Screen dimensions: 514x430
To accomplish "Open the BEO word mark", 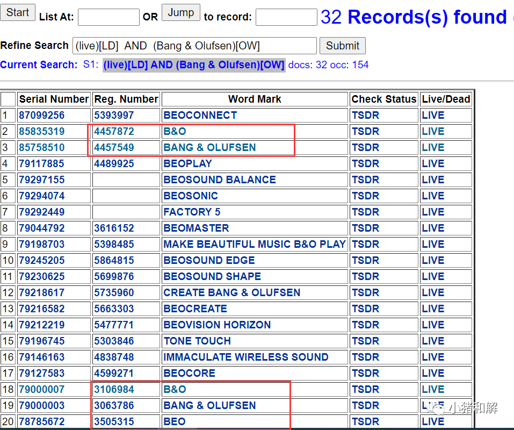I will 175,421.
